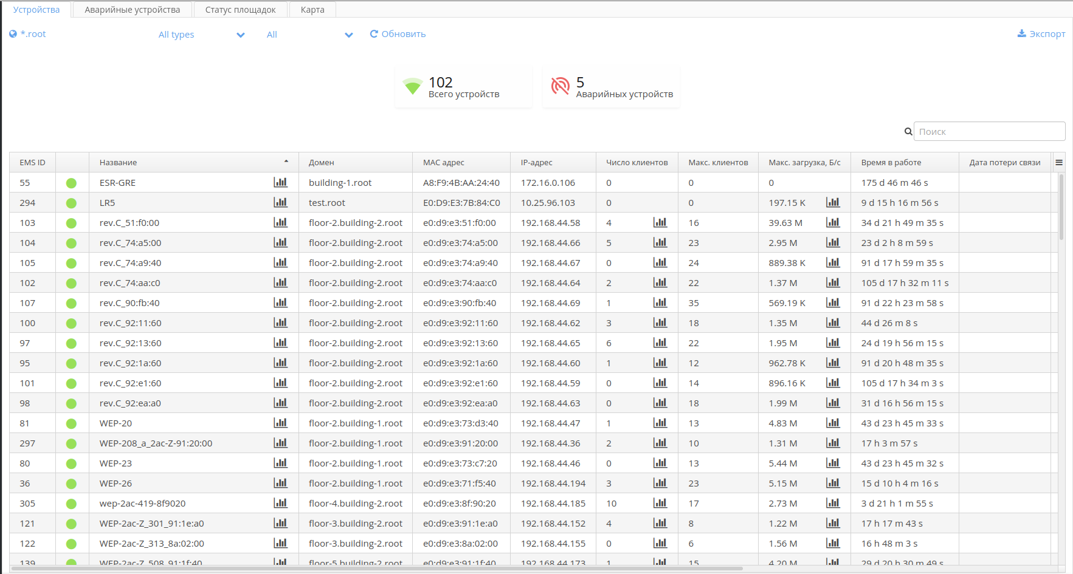Select device name WEP-208_a_2ac-Z-91:20:00
Screen dimensions: 1073x574
coord(156,443)
